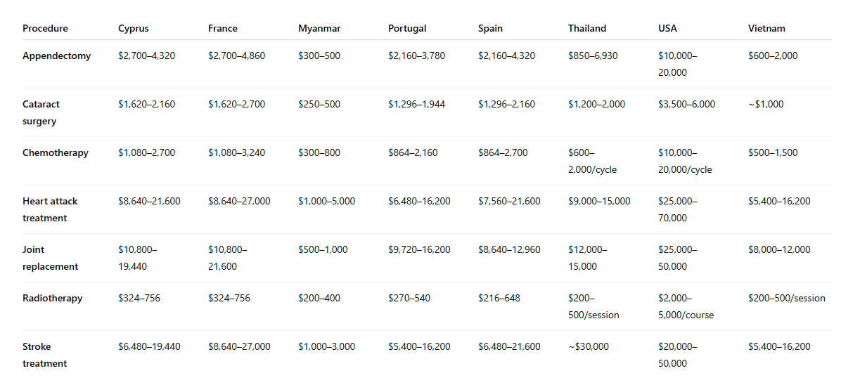Click the Cataract surgery row label

pyautogui.click(x=41, y=112)
